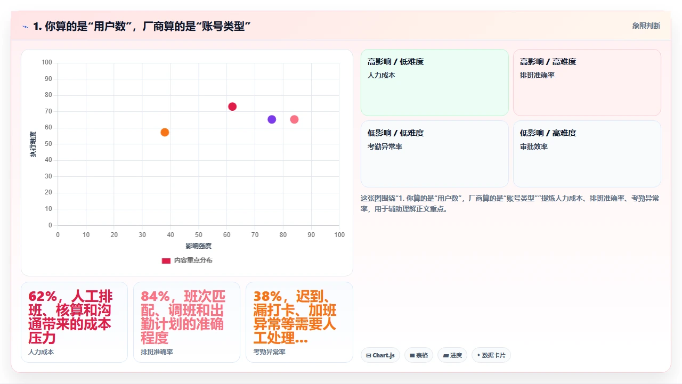Click the 排班准确率 caption under the 84% card

[x=157, y=352]
